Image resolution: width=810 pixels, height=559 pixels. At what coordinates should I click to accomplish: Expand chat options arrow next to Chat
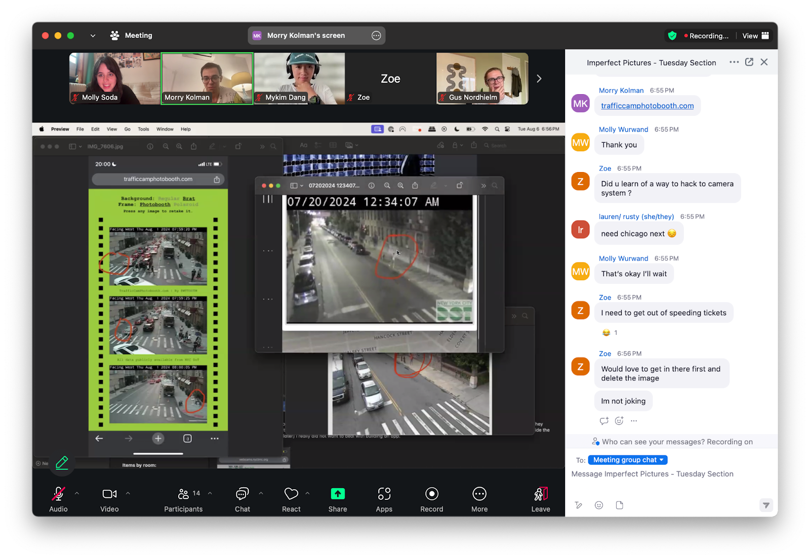click(x=261, y=493)
